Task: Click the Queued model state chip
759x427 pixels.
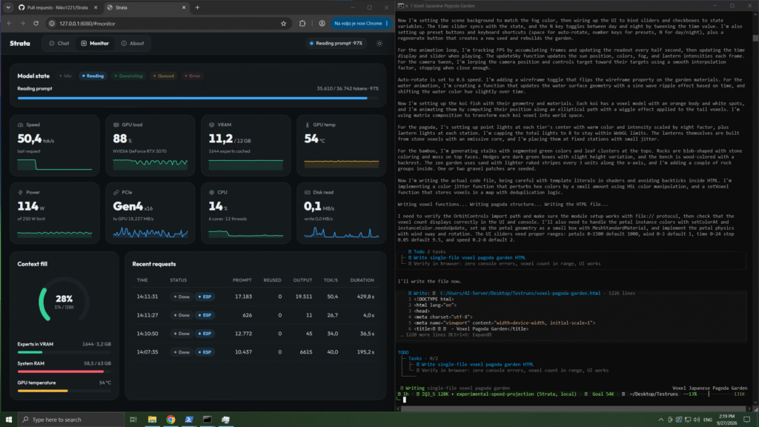Action: coord(164,76)
